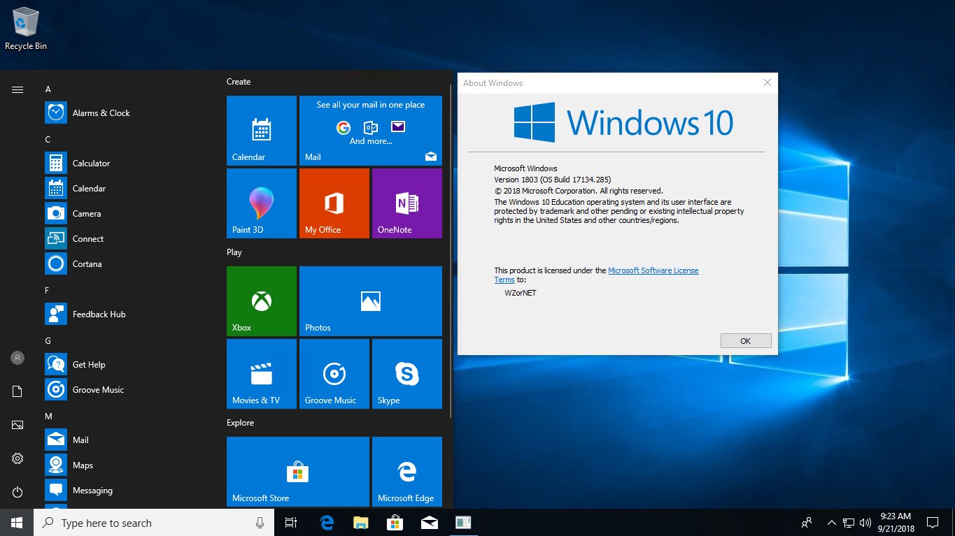The width and height of the screenshot is (955, 536).
Task: Open the Photos tile
Action: 371,301
